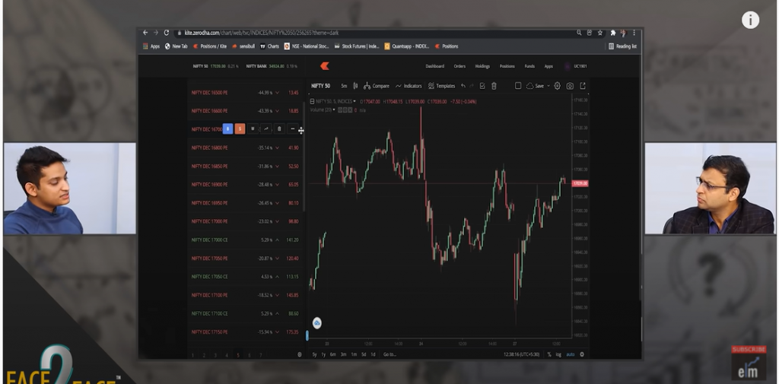This screenshot has width=779, height=384.
Task: Click the chart undo arrow
Action: coord(463,86)
